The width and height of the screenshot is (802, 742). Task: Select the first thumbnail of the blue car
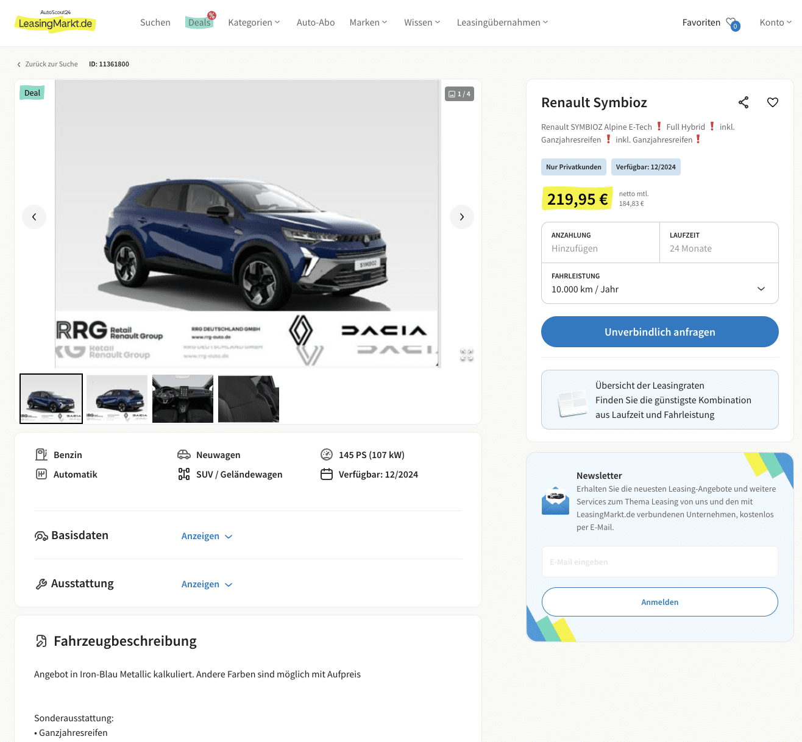coord(51,398)
